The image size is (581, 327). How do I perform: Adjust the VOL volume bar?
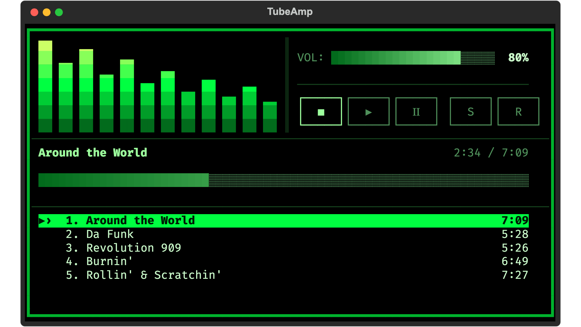pyautogui.click(x=413, y=58)
